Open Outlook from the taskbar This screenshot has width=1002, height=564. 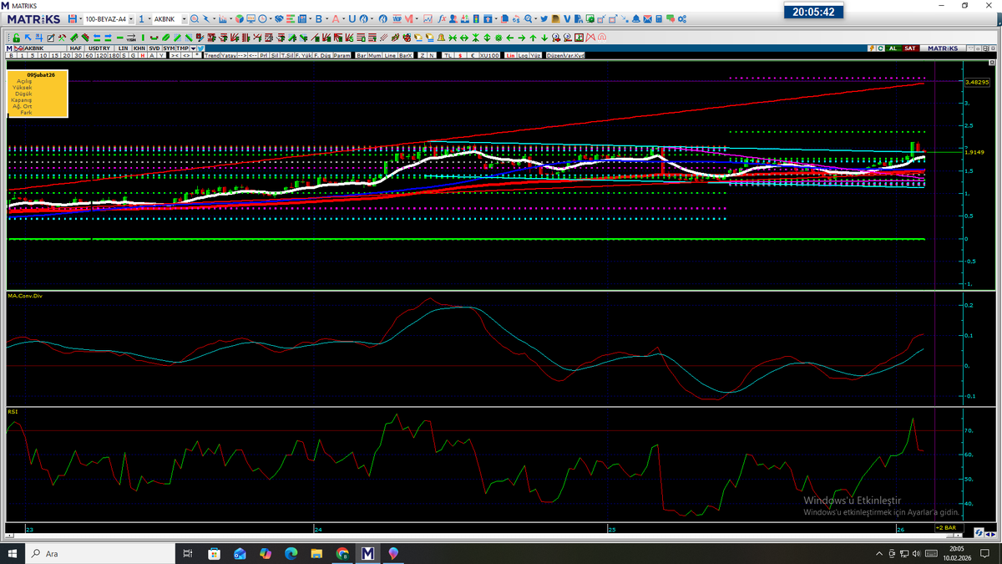[x=240, y=553]
